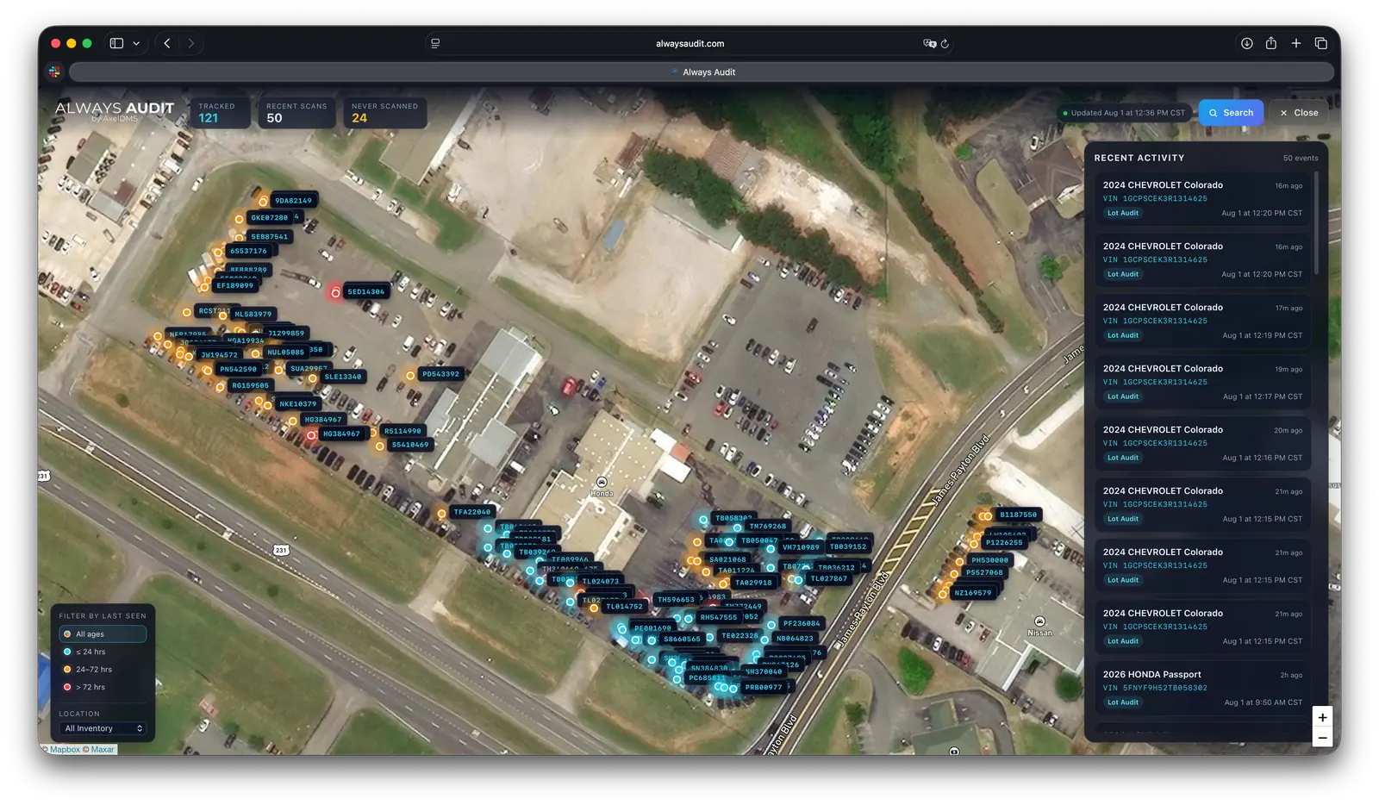The width and height of the screenshot is (1379, 805).
Task: Open the sidebar options chevron
Action: (136, 43)
